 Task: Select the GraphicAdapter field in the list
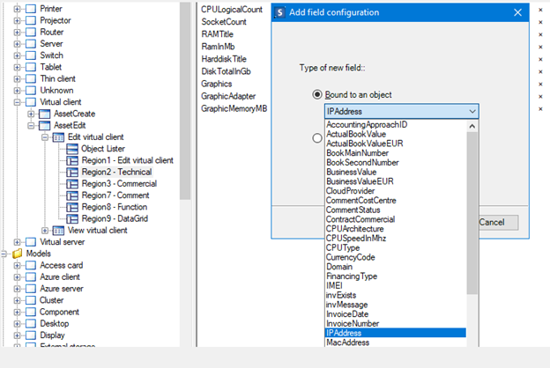point(228,96)
